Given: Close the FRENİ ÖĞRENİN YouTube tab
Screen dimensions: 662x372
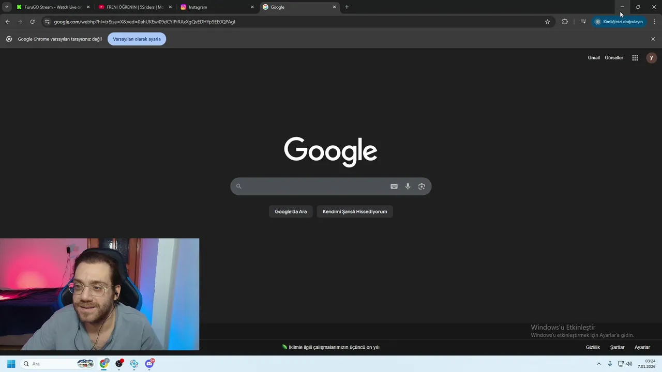Looking at the screenshot, I should (x=170, y=7).
